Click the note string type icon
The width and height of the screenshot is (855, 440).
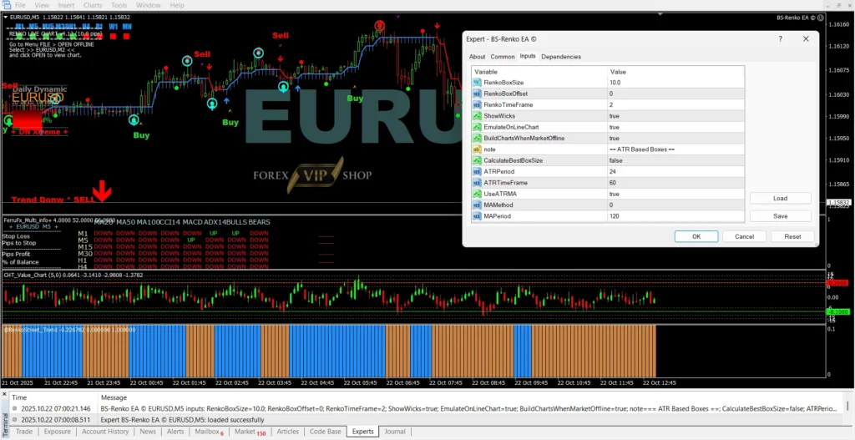(478, 149)
